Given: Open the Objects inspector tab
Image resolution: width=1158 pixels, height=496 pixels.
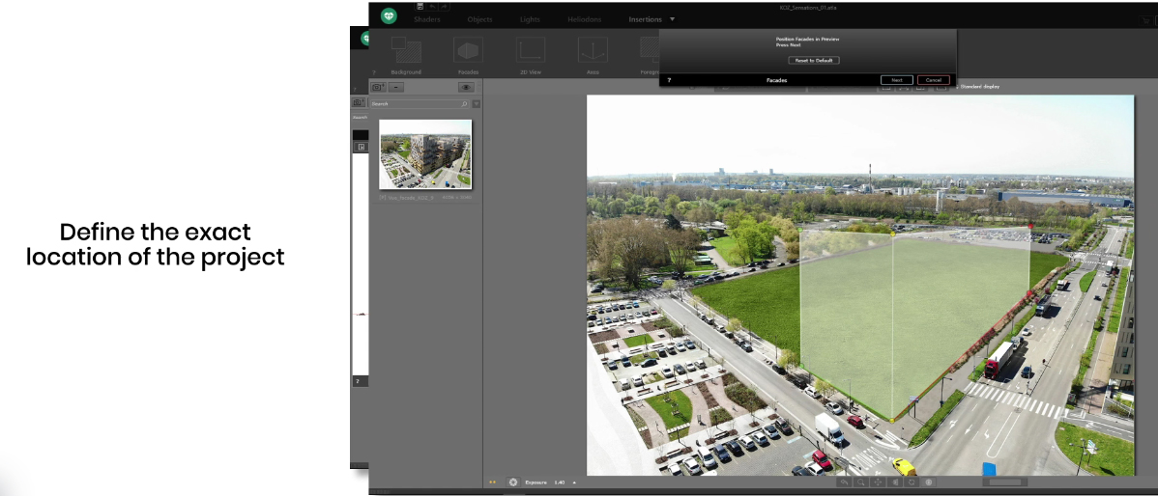Looking at the screenshot, I should (480, 19).
